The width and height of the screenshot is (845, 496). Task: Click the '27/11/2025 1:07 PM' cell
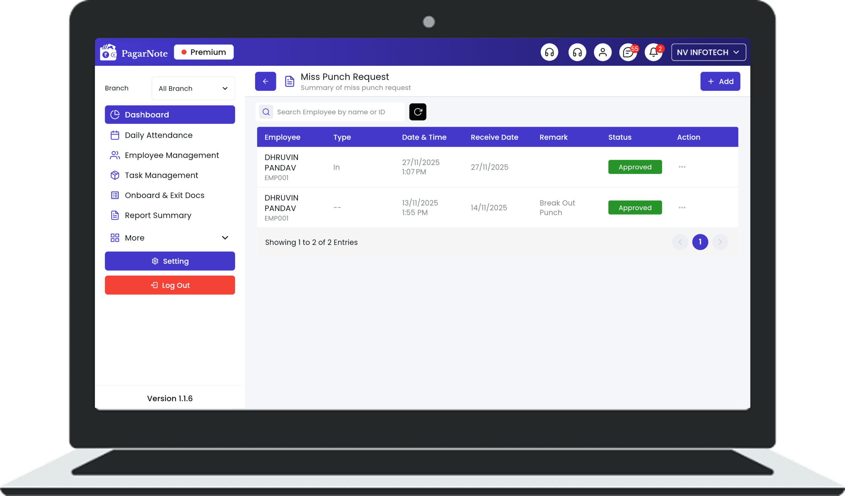421,167
